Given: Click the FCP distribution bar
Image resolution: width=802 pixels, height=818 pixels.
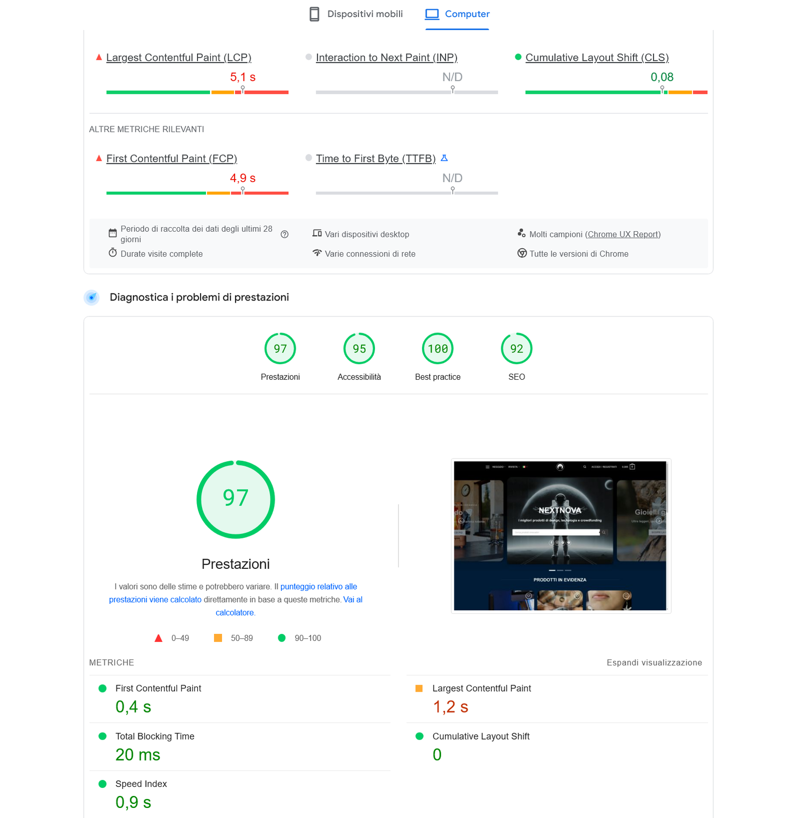Looking at the screenshot, I should (x=197, y=193).
